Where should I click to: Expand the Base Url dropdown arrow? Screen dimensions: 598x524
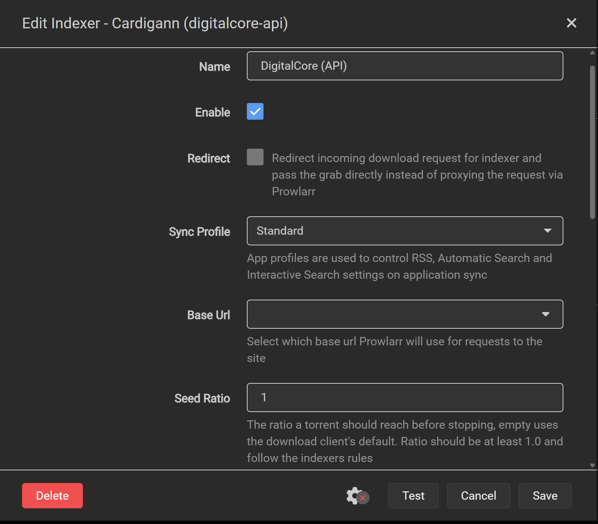click(x=545, y=314)
